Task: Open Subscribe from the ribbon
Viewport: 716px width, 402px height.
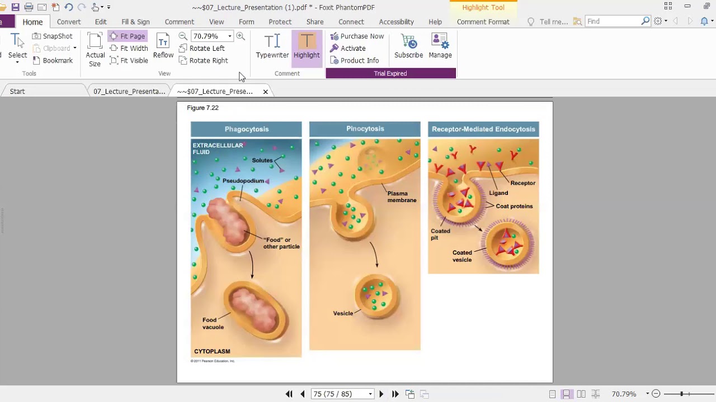Action: tap(409, 46)
